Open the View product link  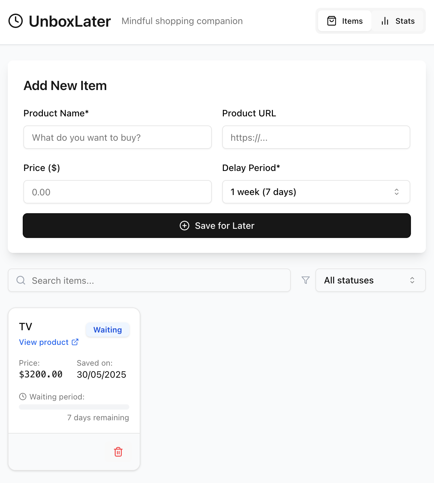click(x=44, y=342)
